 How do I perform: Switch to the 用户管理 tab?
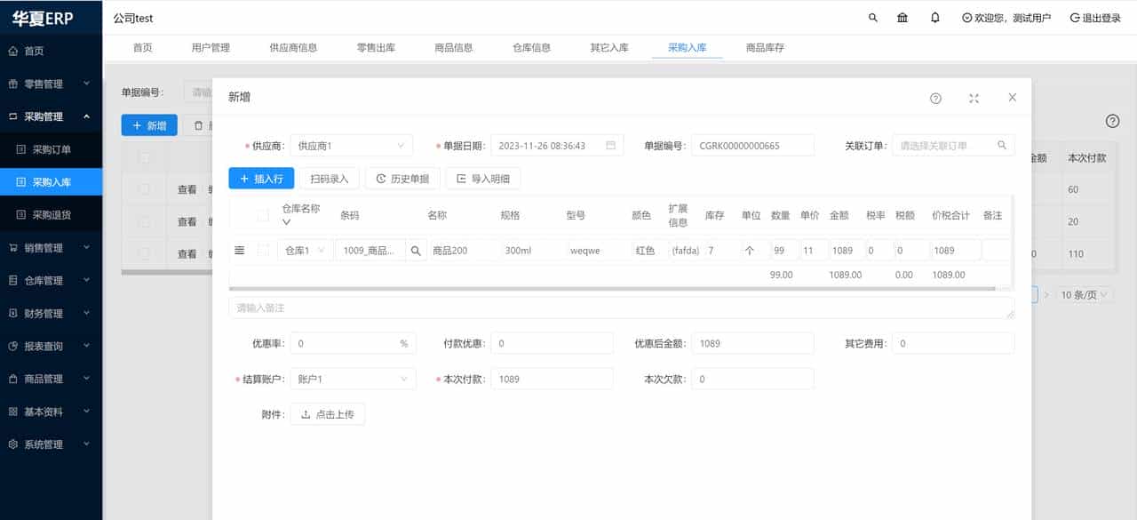point(210,47)
